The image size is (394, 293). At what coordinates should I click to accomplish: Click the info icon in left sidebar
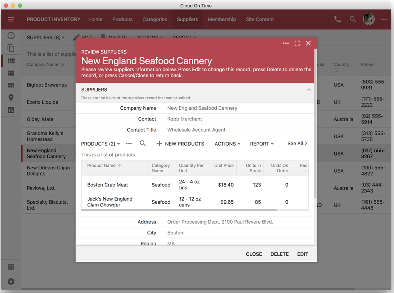(11, 36)
